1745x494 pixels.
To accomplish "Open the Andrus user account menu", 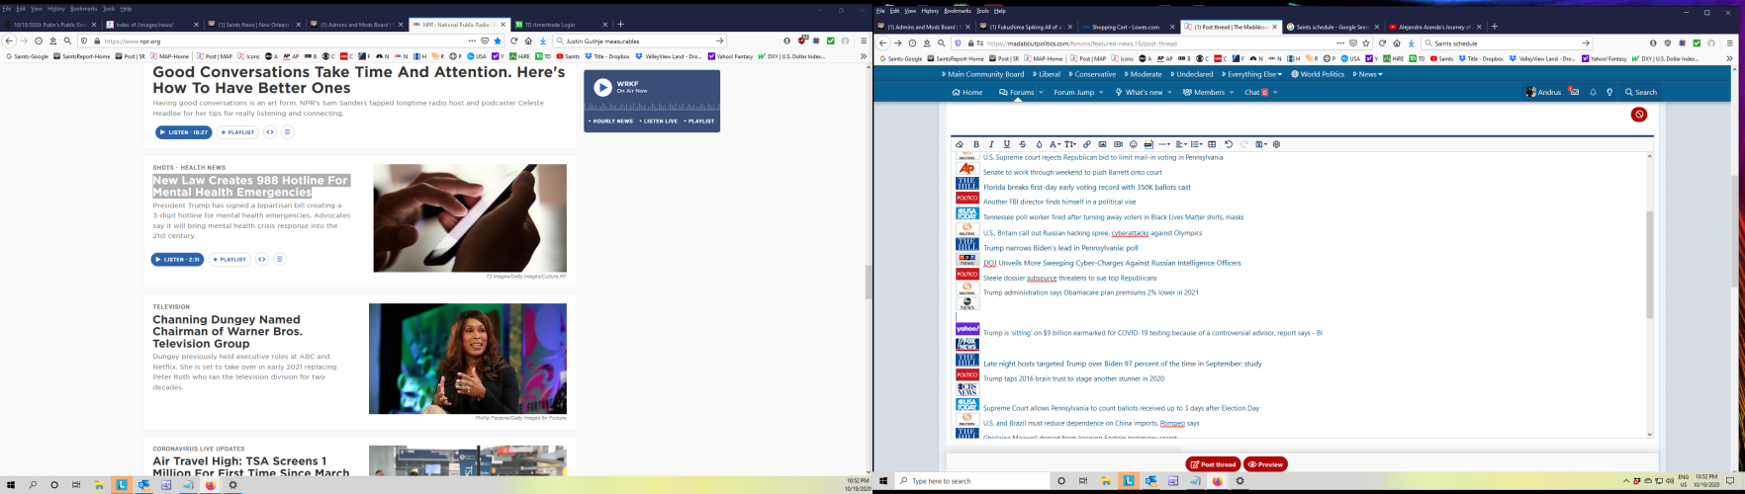I will 1543,92.
